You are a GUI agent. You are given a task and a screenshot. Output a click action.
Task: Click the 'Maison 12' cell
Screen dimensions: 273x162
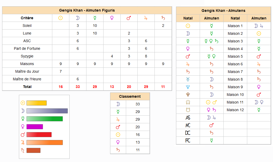(235, 110)
